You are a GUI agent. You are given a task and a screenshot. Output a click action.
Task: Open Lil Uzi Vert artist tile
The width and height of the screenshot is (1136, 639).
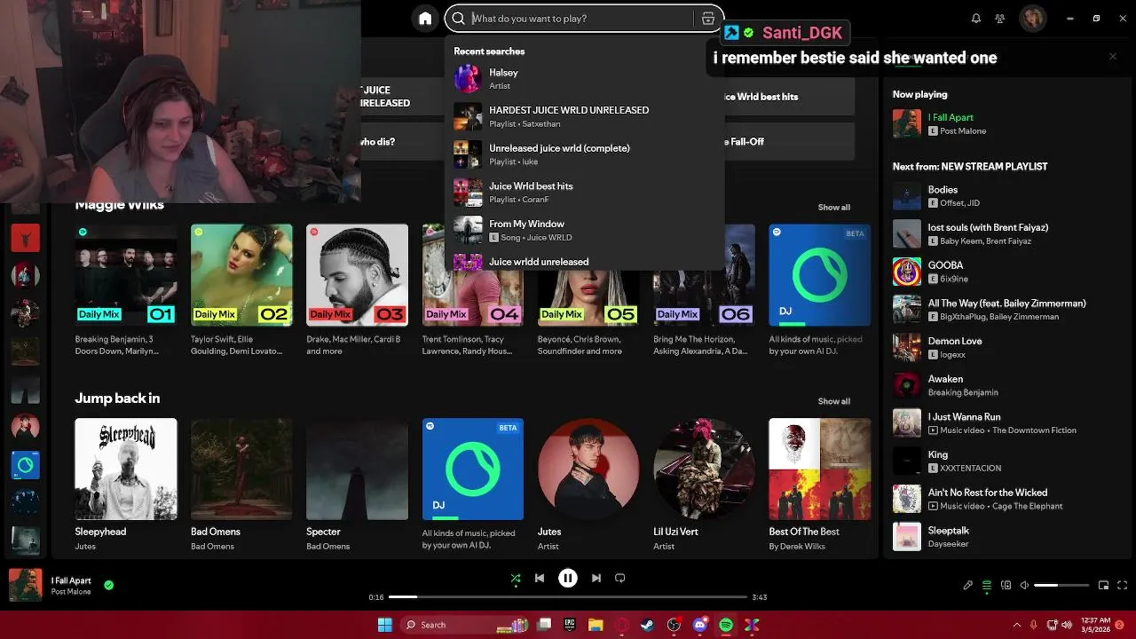[x=704, y=485]
